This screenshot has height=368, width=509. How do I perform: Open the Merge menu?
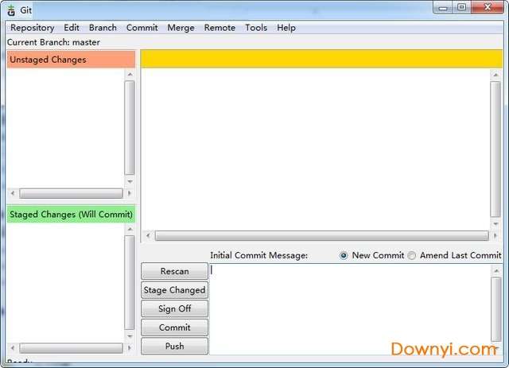(x=181, y=28)
